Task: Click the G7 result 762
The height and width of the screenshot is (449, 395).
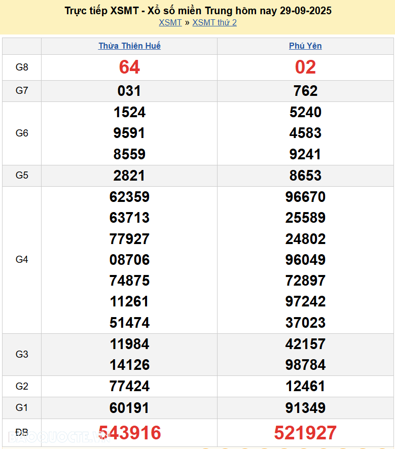Action: pos(305,91)
